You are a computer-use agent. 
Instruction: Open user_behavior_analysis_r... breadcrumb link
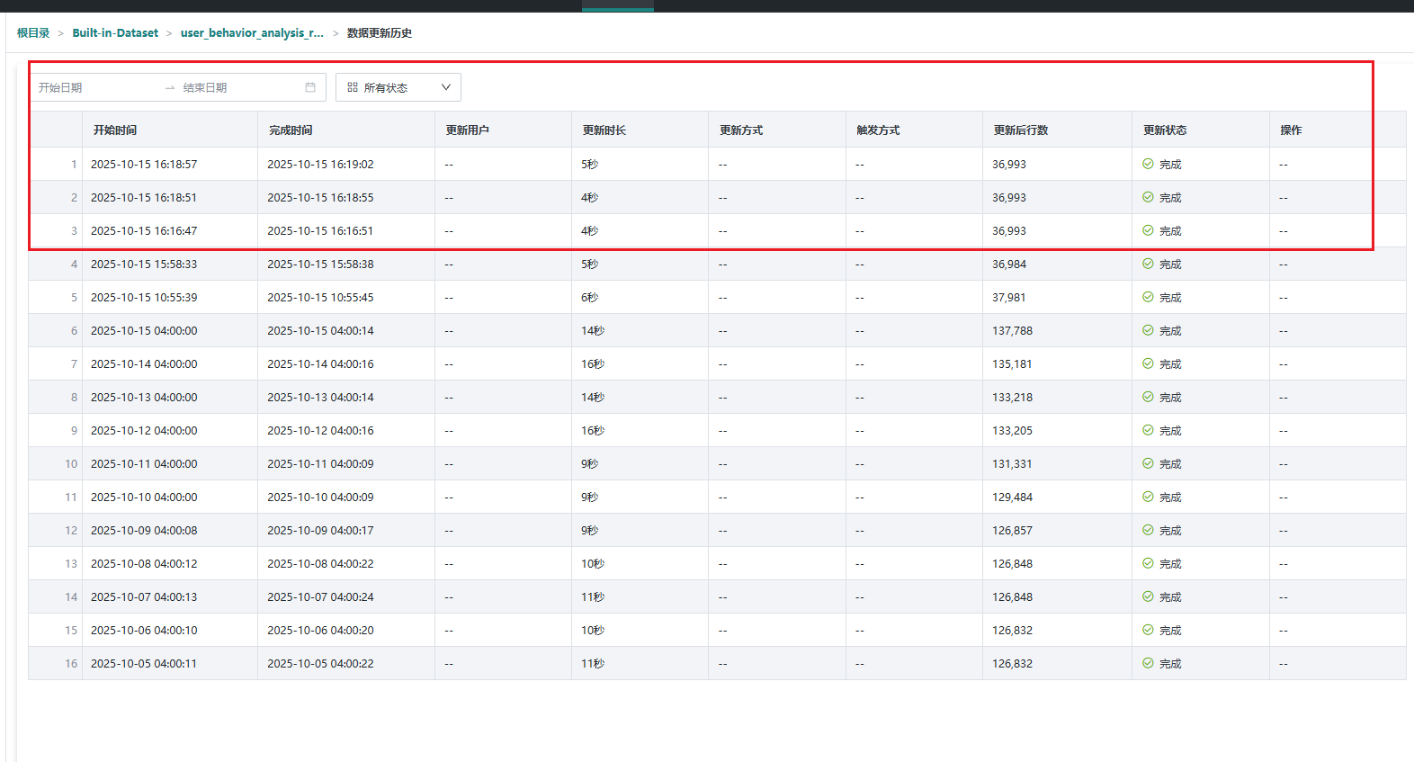point(252,33)
